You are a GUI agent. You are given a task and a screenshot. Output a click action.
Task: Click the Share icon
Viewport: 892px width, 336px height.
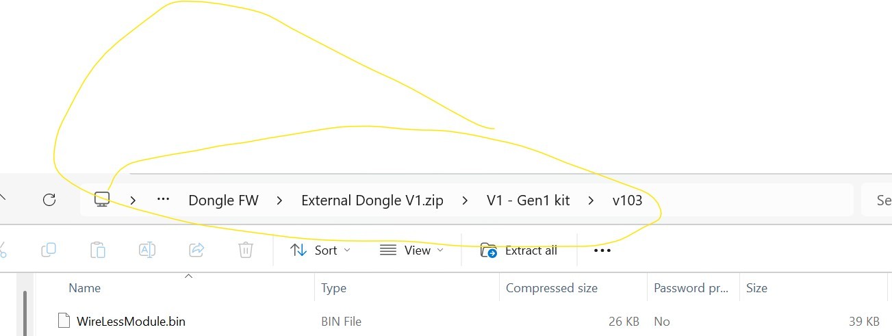point(196,250)
